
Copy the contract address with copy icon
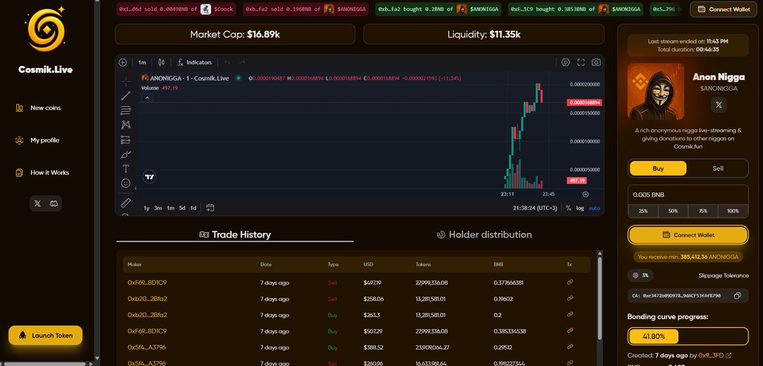[738, 296]
